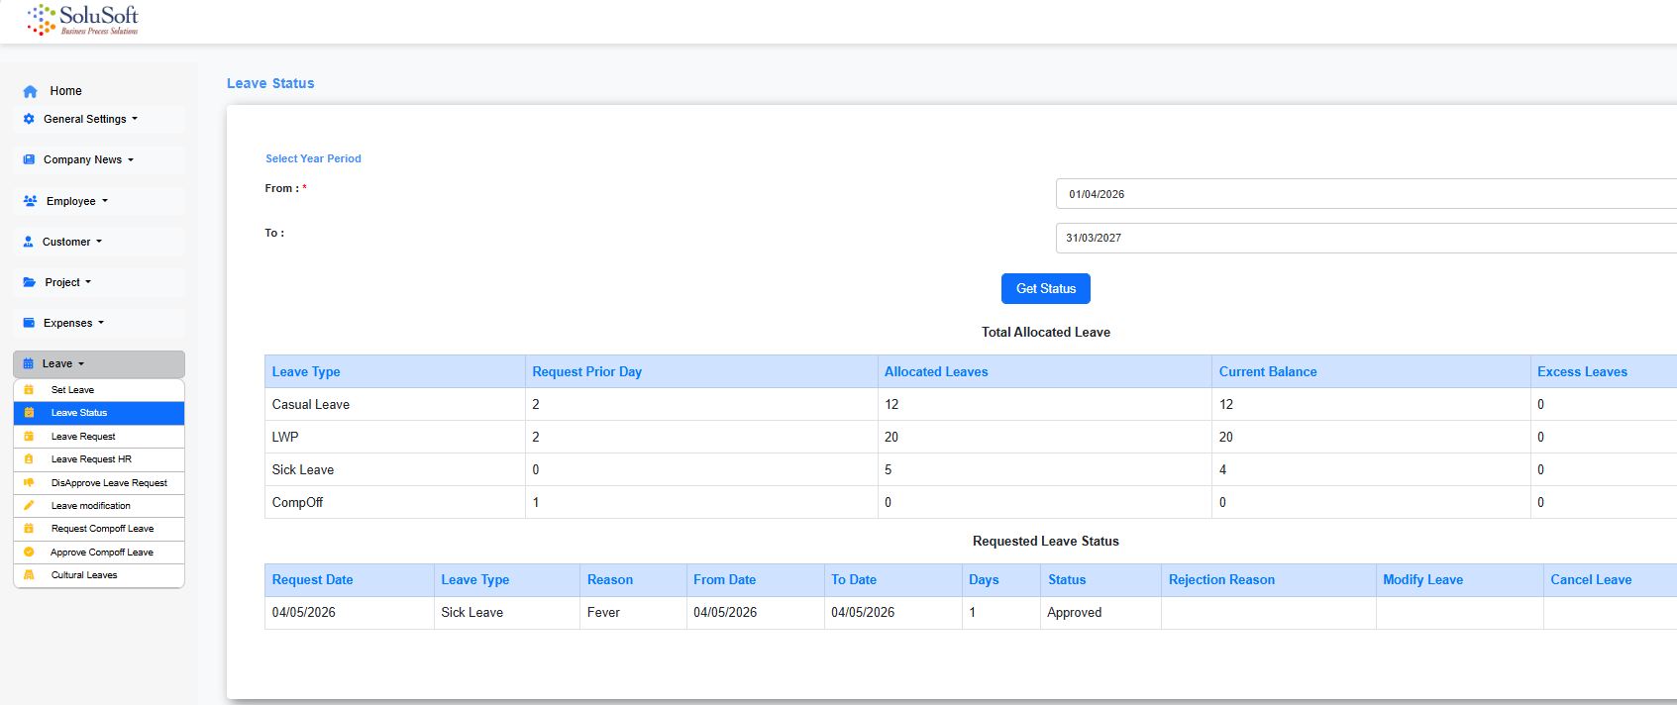This screenshot has height=705, width=1677.
Task: Open Approve Compoff Leave page
Action: pos(99,553)
